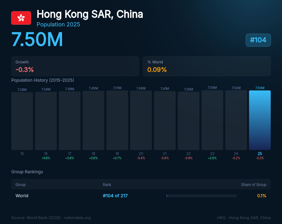Click the HKG · Hong Kong SAR, China footer
This screenshot has height=224, width=282.
pos(244,218)
